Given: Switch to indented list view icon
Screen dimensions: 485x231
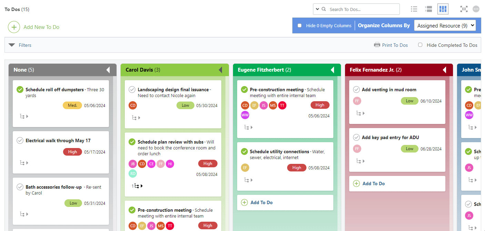Looking at the screenshot, I should point(428,9).
